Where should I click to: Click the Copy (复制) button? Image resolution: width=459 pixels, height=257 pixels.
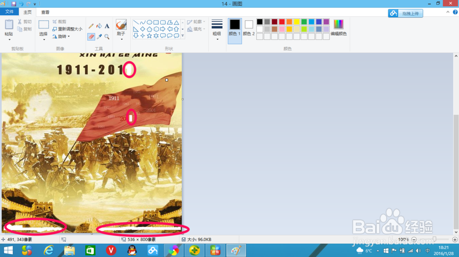[25, 29]
